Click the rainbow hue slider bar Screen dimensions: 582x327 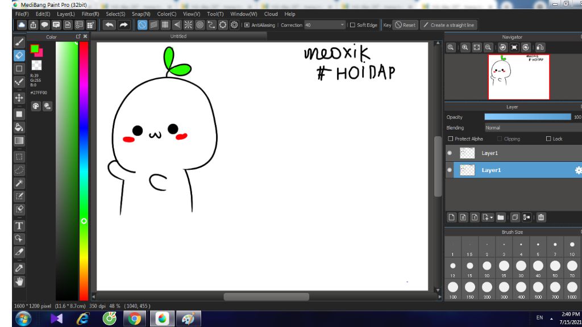coord(84,170)
